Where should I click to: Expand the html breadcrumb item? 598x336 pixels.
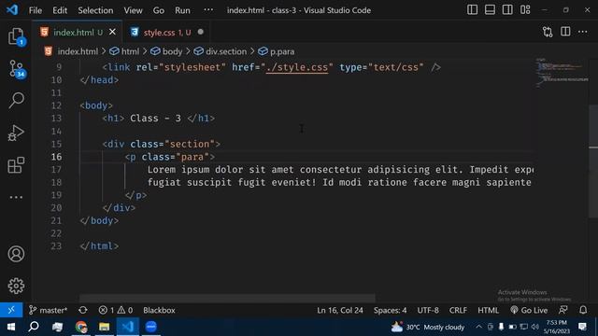[x=124, y=51]
